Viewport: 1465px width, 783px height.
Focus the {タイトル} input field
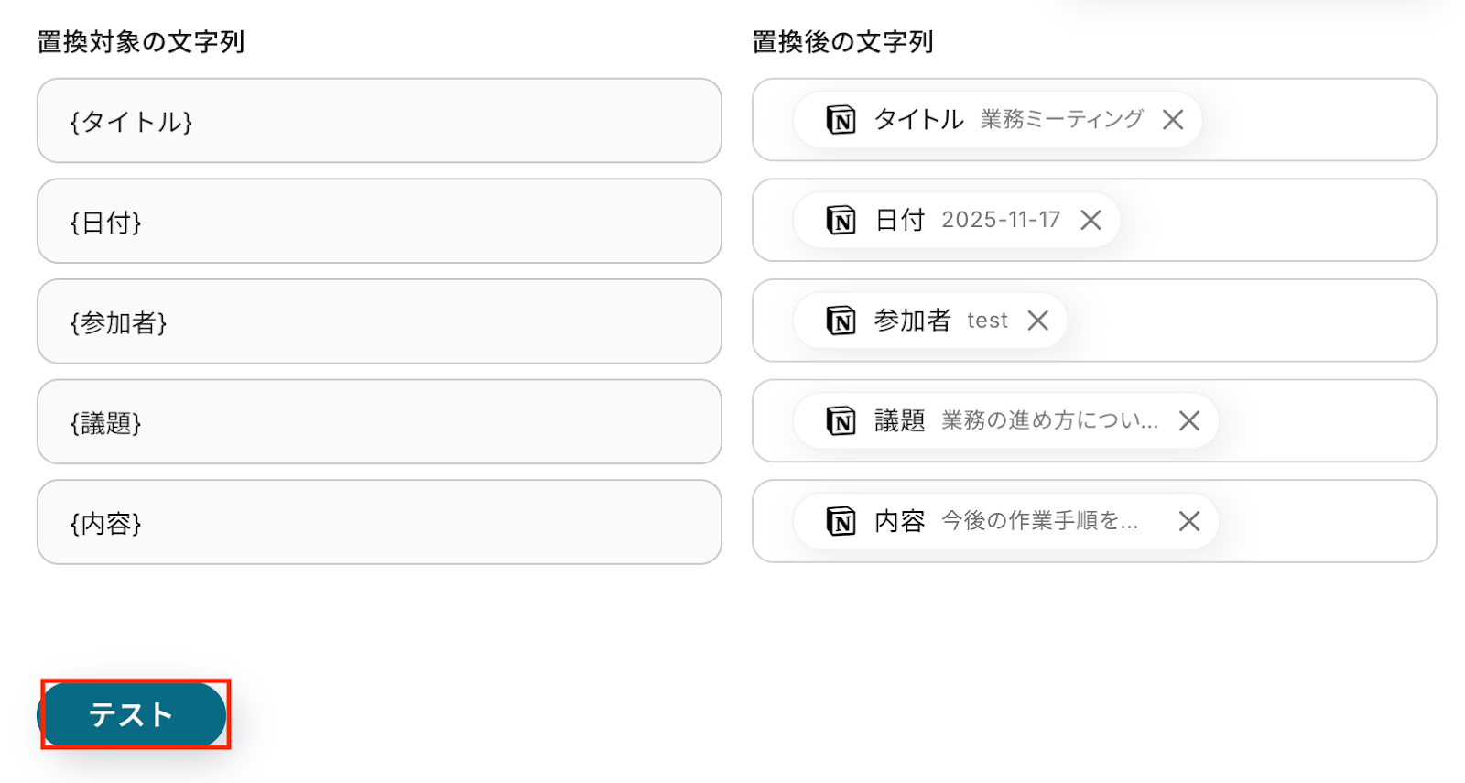(379, 121)
